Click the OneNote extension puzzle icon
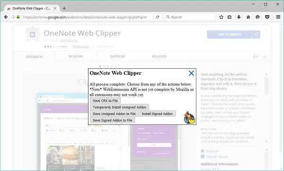 (32, 34)
